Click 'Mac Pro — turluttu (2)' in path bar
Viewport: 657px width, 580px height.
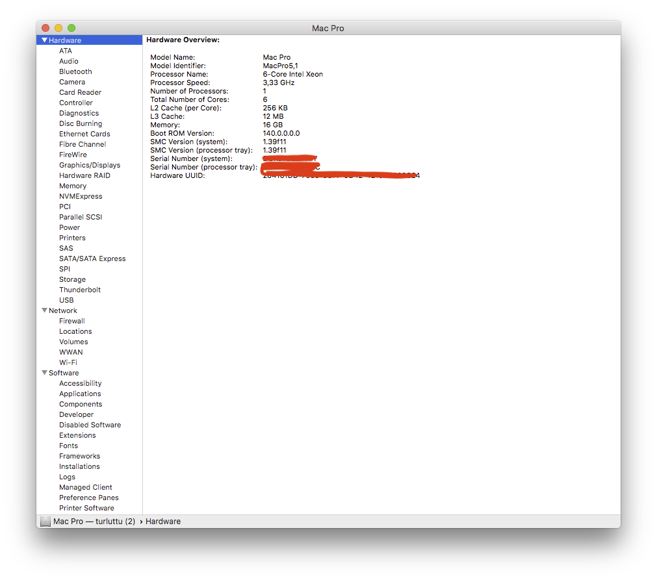click(94, 522)
